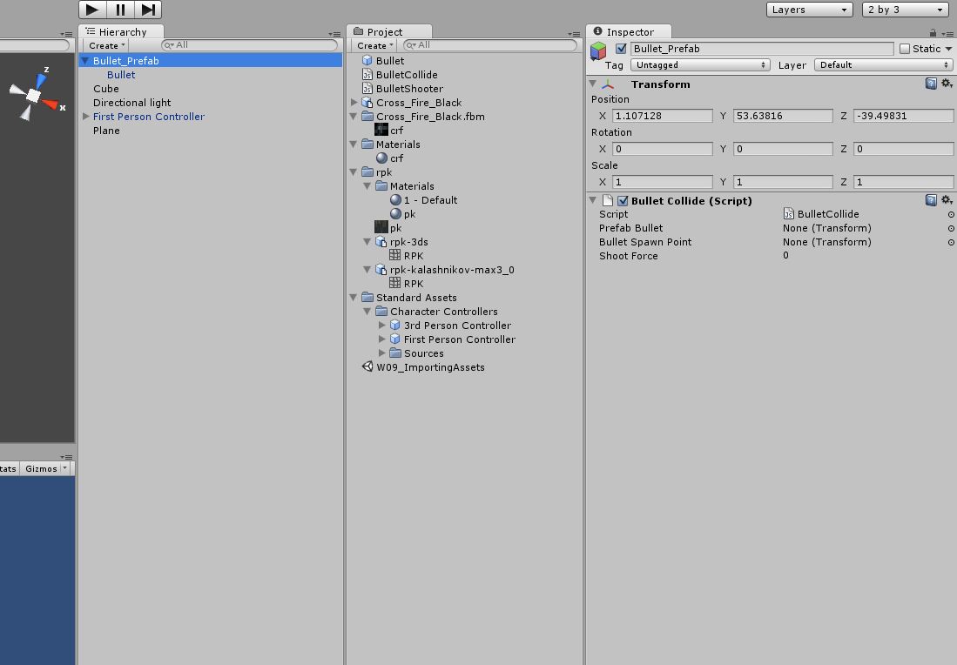Click the object picker for Bullet Spawn Point
The image size is (957, 665).
949,242
